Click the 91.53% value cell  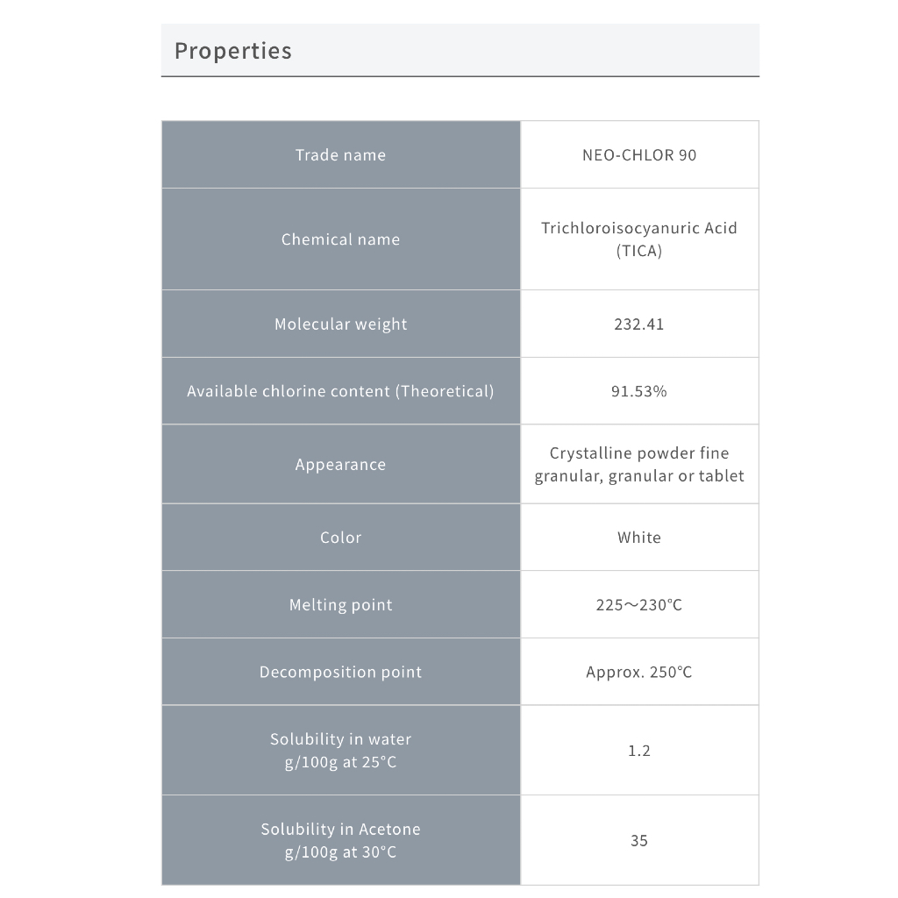(x=639, y=391)
